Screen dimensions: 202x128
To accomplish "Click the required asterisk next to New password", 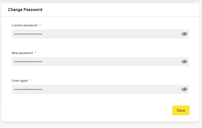I will point(35,53).
